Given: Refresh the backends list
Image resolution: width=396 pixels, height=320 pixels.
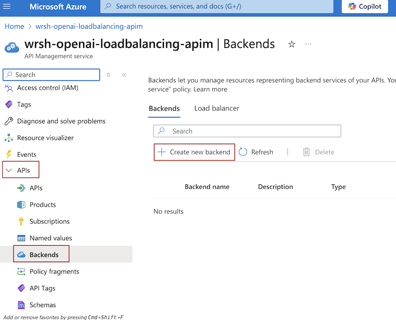Looking at the screenshot, I should tap(256, 152).
